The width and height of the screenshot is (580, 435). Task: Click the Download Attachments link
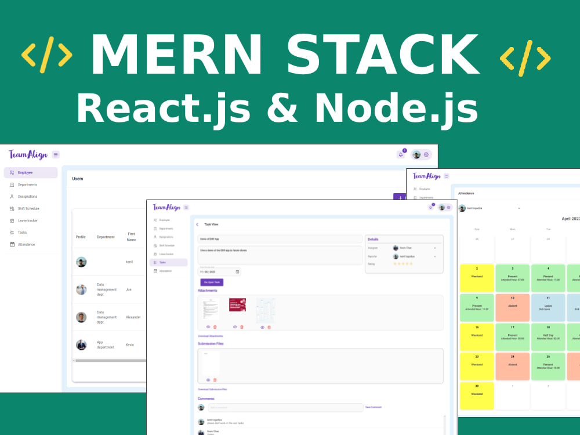click(210, 336)
